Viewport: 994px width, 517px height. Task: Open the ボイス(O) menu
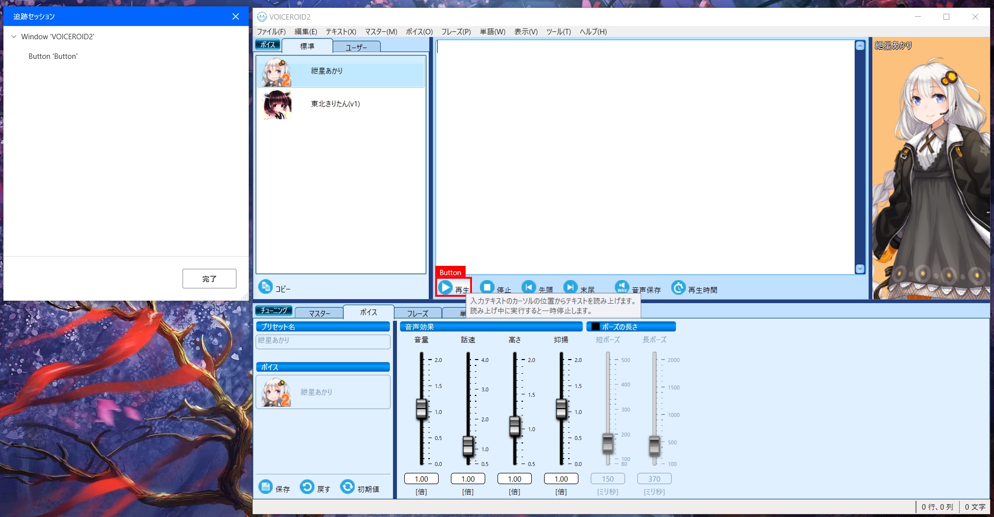tap(419, 31)
